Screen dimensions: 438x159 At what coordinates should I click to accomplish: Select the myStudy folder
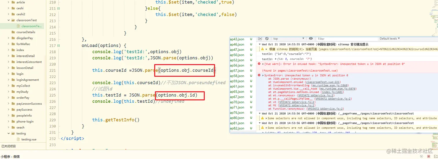pos(22,92)
